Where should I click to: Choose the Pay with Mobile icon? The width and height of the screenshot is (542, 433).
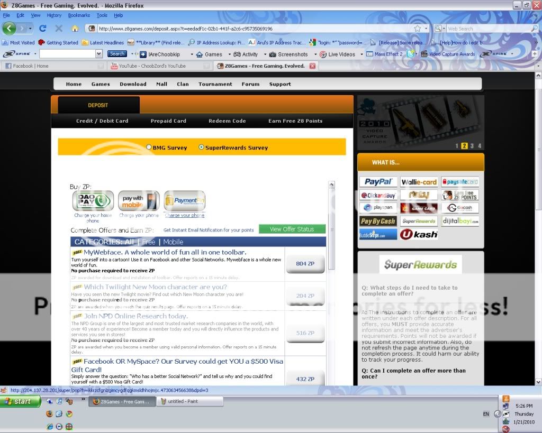coord(138,201)
